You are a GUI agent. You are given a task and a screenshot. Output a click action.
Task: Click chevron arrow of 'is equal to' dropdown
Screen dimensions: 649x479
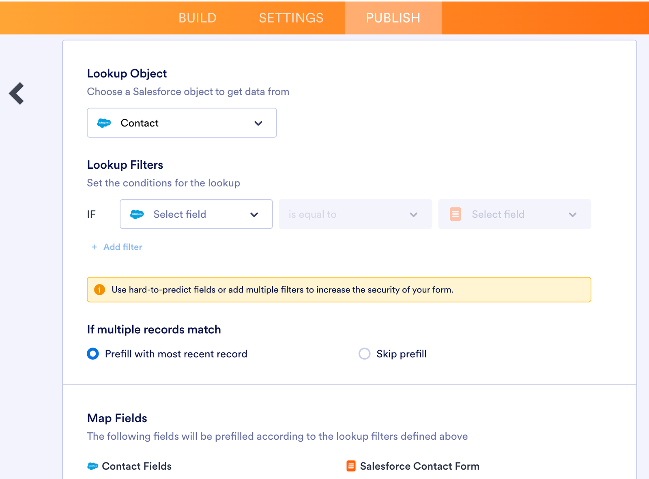(x=414, y=215)
